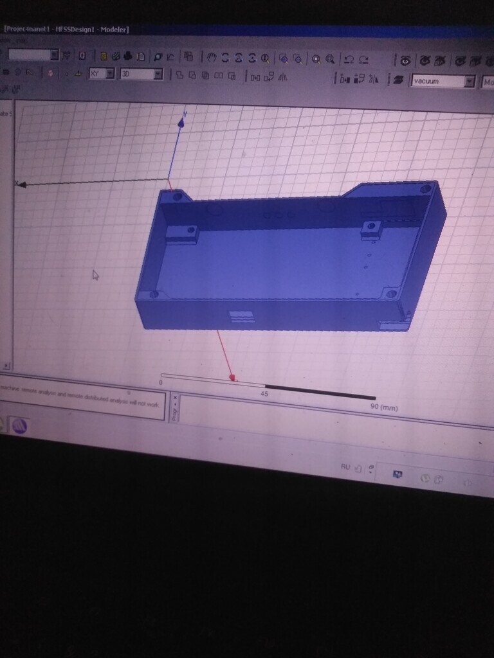Click the blue monitor tray icon near RU
This screenshot has width=494, height=658.
(x=398, y=474)
